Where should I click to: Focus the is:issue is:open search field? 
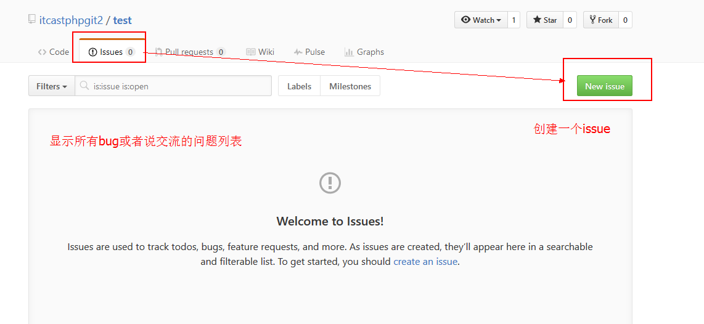coord(173,86)
